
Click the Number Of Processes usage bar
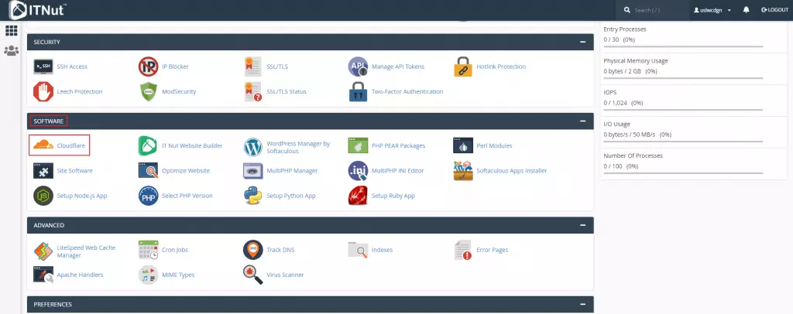click(x=683, y=172)
